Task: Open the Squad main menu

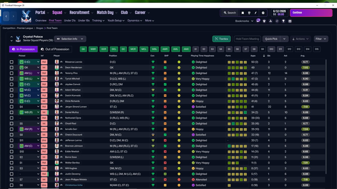Action: [x=59, y=13]
